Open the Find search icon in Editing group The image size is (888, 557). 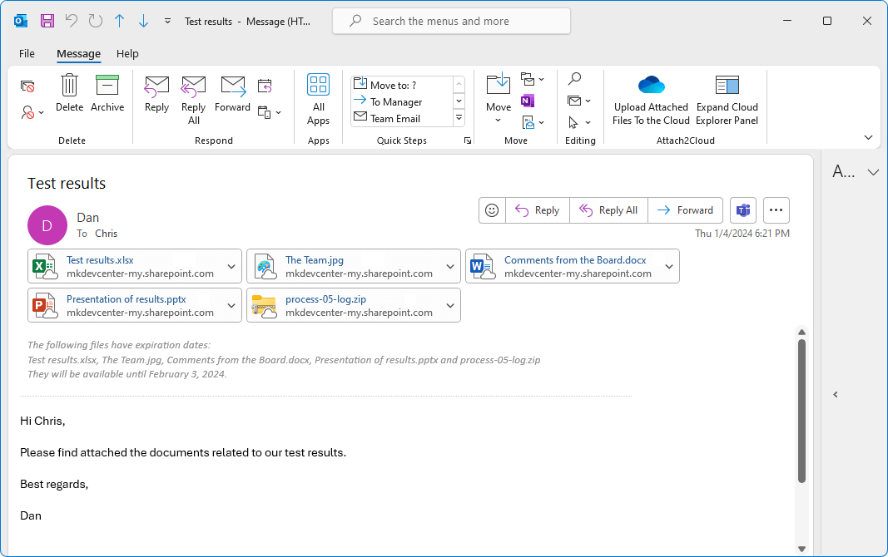(575, 77)
